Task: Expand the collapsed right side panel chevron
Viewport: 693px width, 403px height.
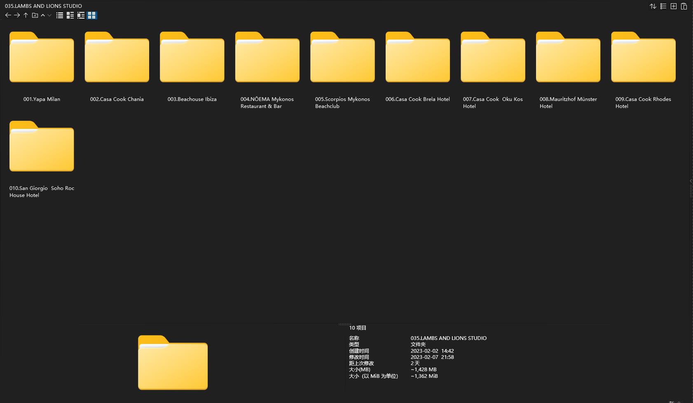Action: point(691,181)
